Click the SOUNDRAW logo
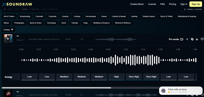 click(17, 4)
